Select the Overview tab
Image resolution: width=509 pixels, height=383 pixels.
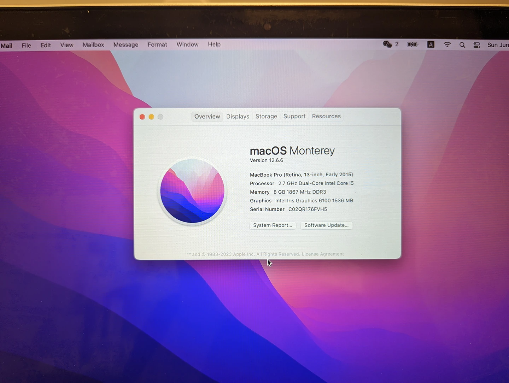[207, 117]
